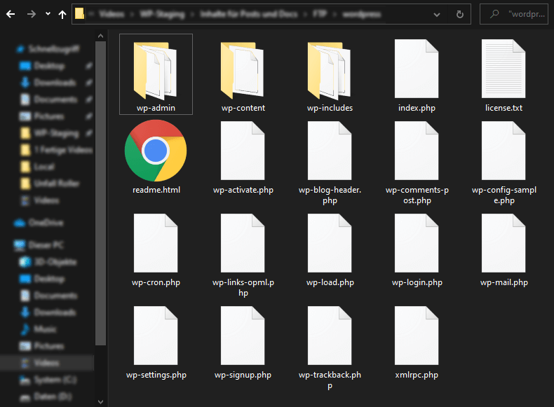Open Documents under Dieser PC

coord(48,296)
